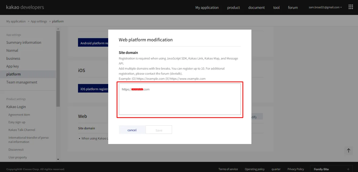Open the product menu in header
Image resolution: width=358 pixels, height=172 pixels.
click(234, 7)
